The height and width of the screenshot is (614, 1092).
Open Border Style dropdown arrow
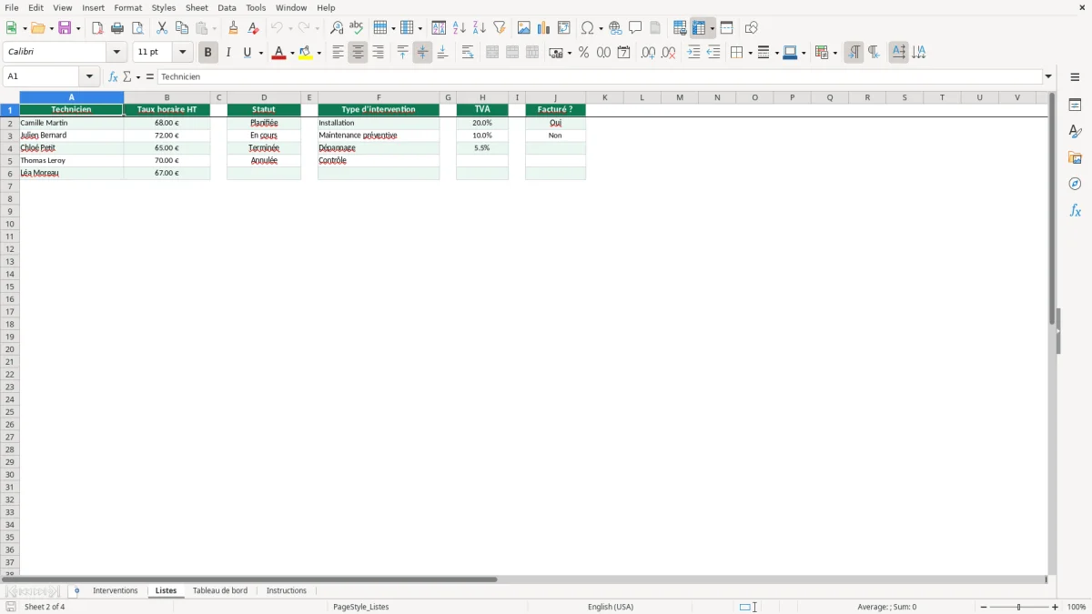pos(776,53)
